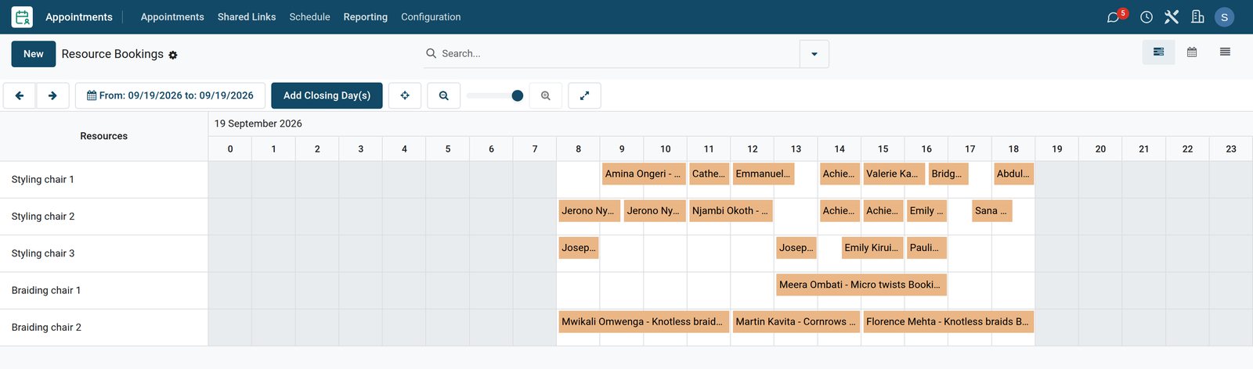Image resolution: width=1253 pixels, height=369 pixels.
Task: Open the Schedule menu
Action: pos(309,16)
